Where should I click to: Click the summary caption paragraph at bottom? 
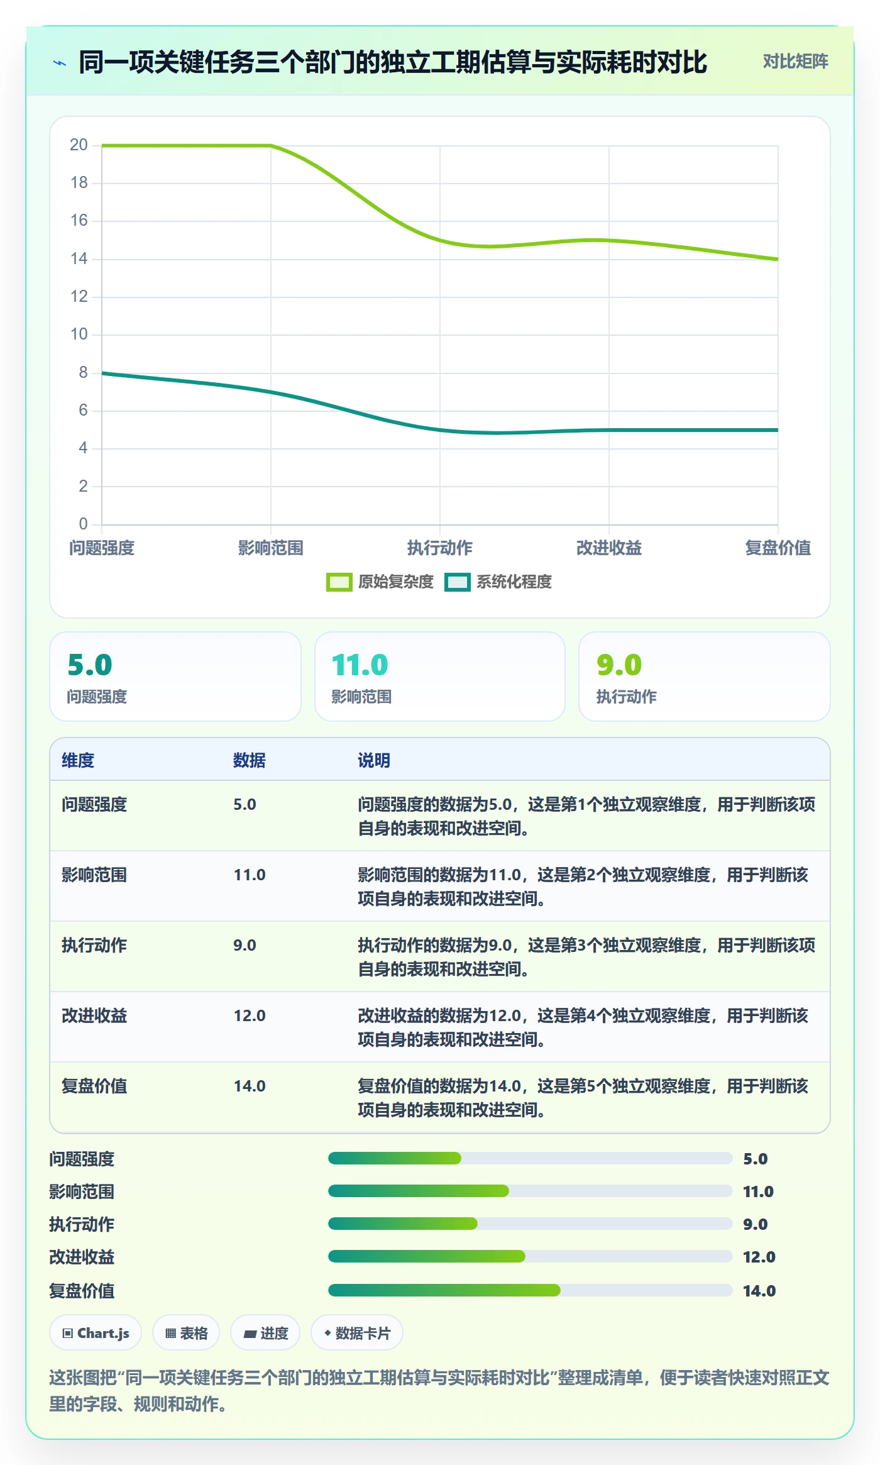(x=439, y=1391)
